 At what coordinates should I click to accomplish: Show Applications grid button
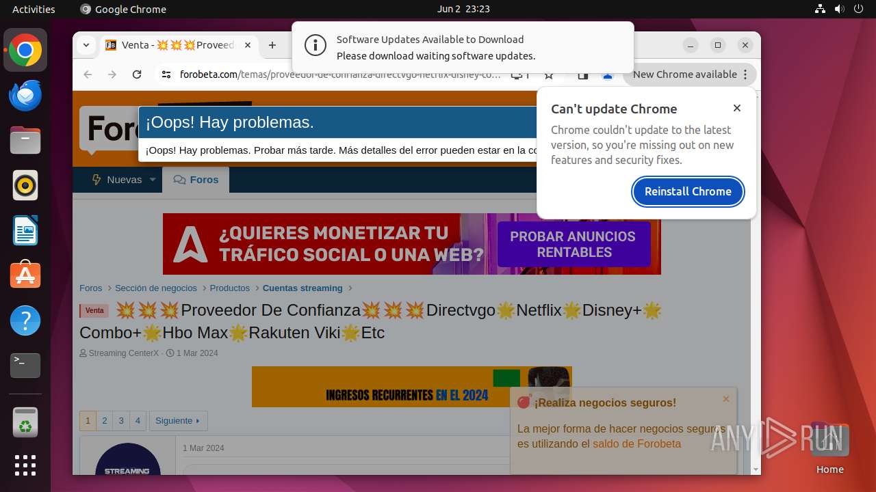coord(25,465)
